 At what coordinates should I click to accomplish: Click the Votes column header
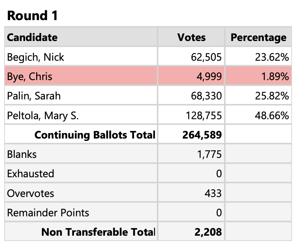pos(191,38)
